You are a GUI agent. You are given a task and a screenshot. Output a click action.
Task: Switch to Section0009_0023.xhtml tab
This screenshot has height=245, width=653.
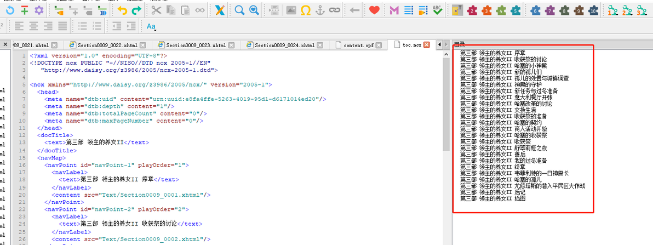[x=197, y=45]
